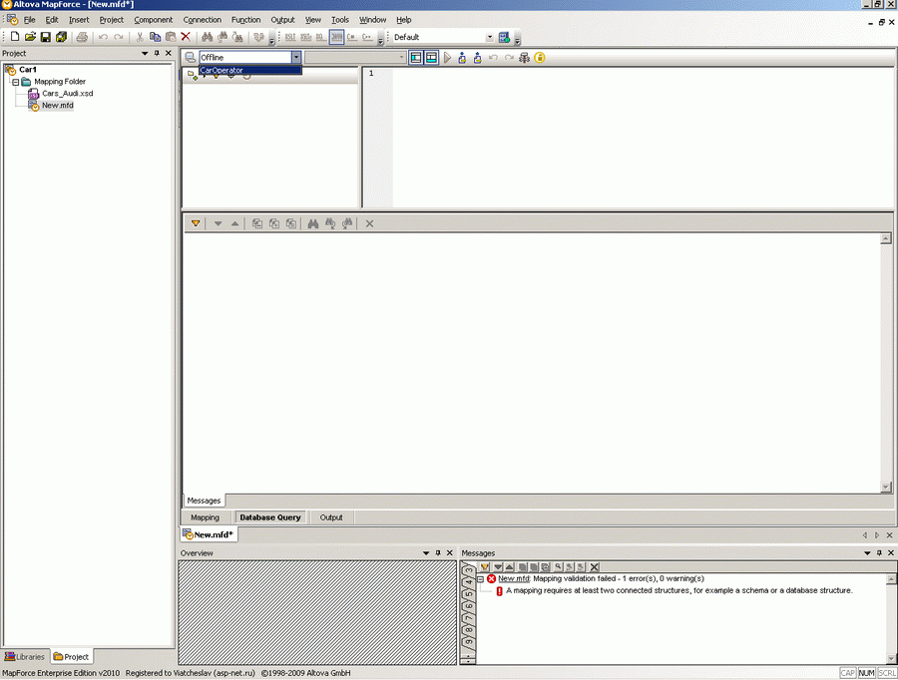Screen dimensions: 898x680
Task: Save the current mapping file
Action: [45, 37]
